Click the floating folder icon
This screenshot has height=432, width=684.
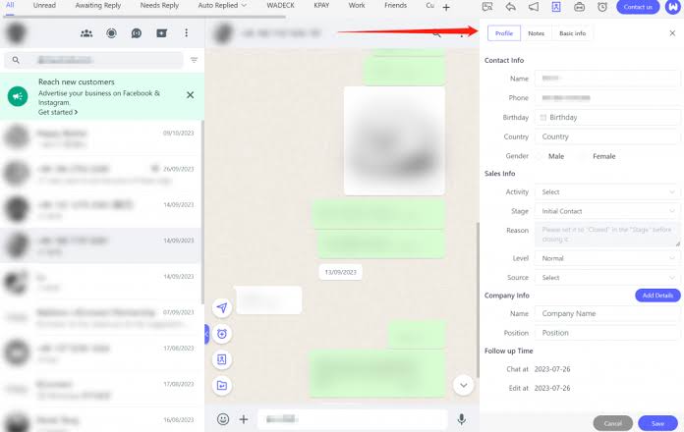click(x=221, y=385)
